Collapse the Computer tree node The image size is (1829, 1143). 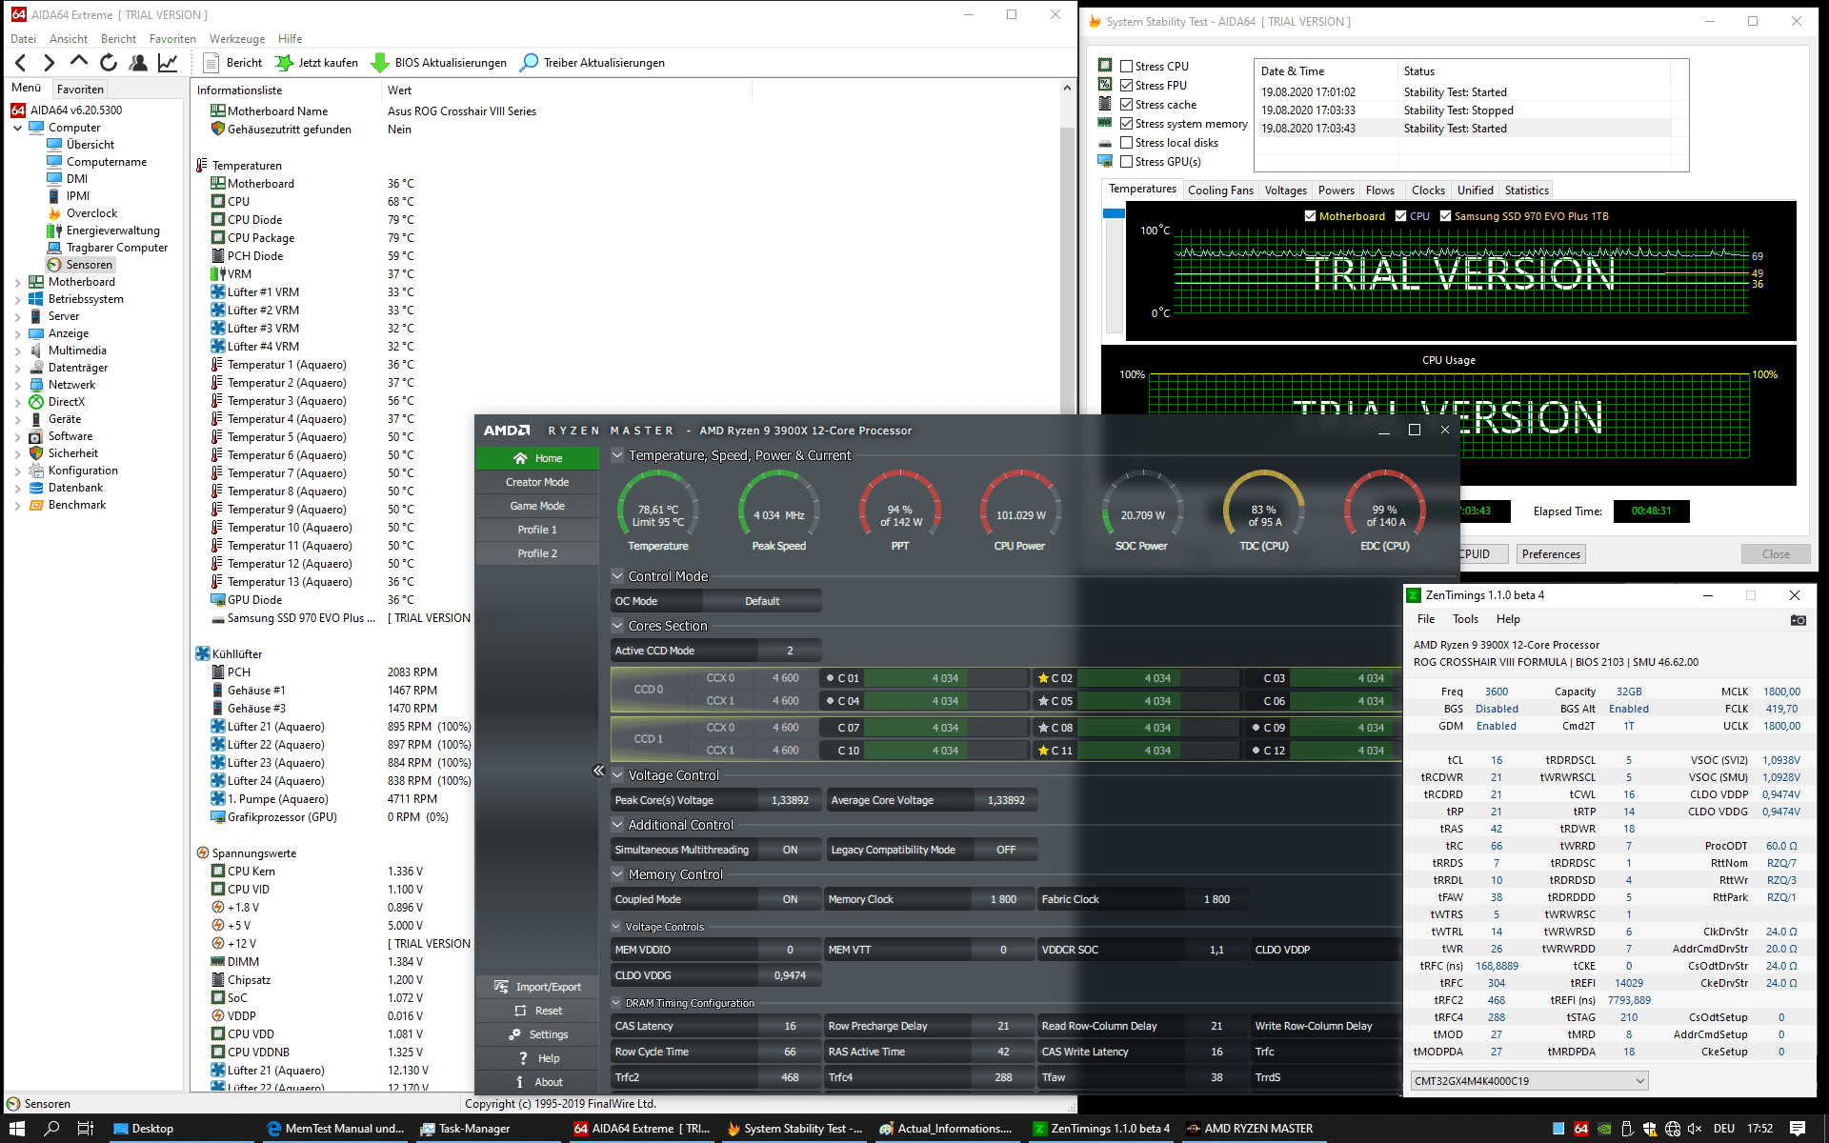tap(17, 128)
